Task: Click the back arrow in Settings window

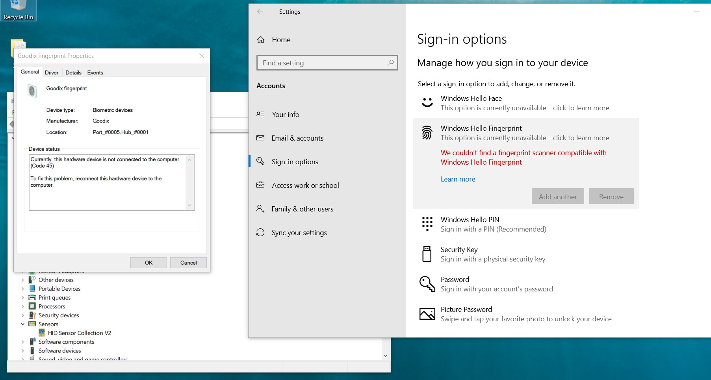Action: (260, 11)
